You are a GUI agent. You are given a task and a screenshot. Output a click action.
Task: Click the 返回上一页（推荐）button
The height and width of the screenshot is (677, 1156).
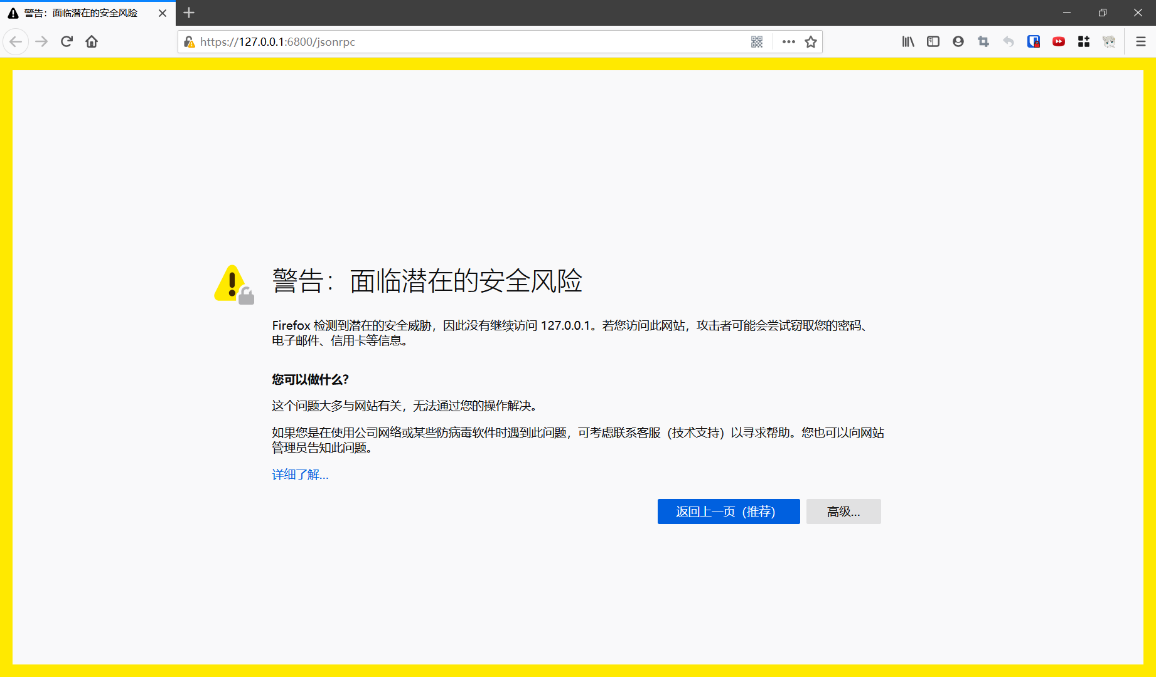pyautogui.click(x=728, y=512)
